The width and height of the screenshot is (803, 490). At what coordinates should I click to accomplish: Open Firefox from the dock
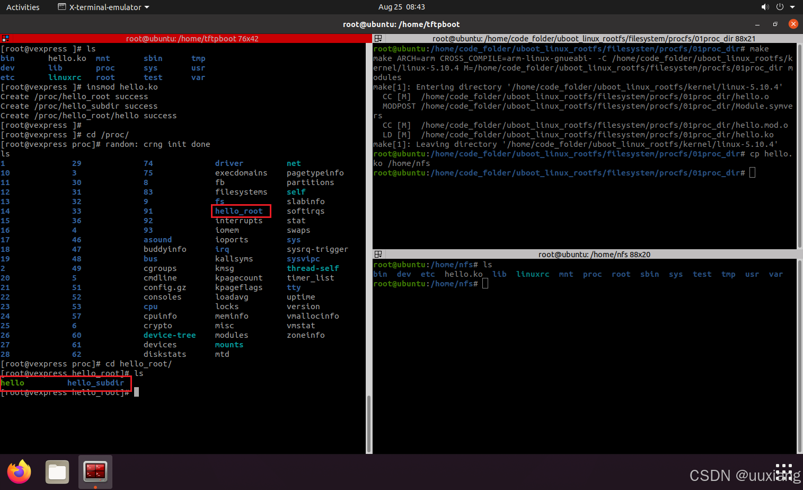pyautogui.click(x=19, y=471)
